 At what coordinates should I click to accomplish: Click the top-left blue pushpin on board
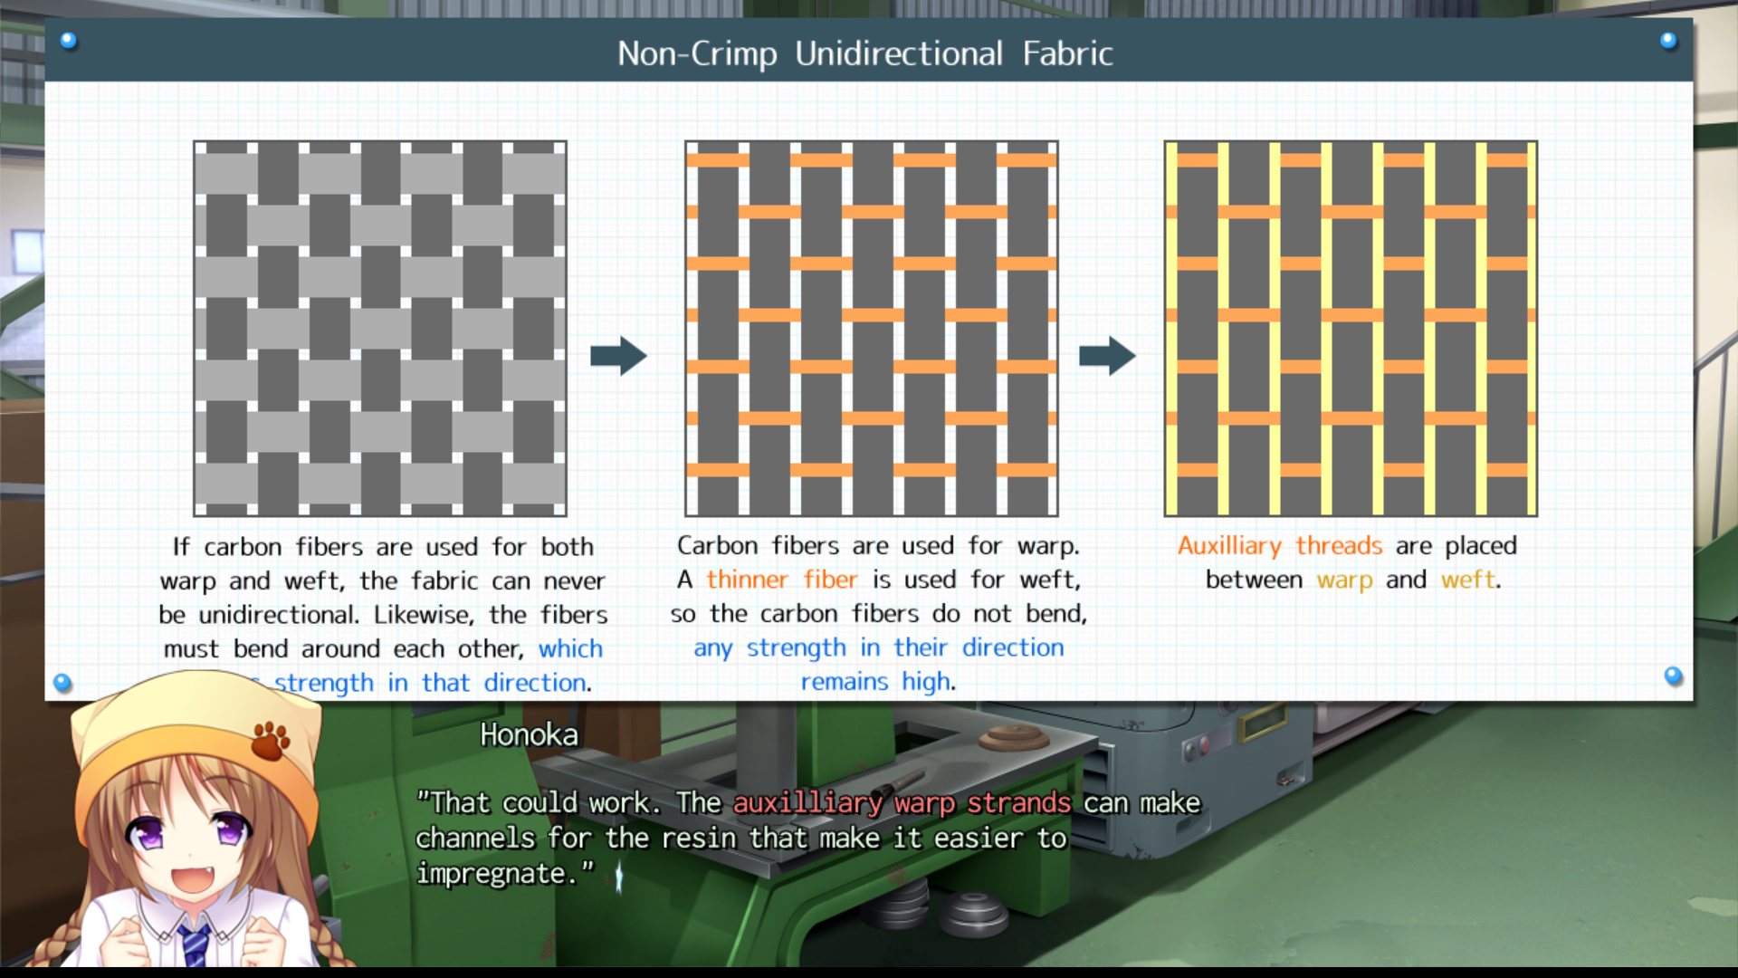pyautogui.click(x=68, y=41)
